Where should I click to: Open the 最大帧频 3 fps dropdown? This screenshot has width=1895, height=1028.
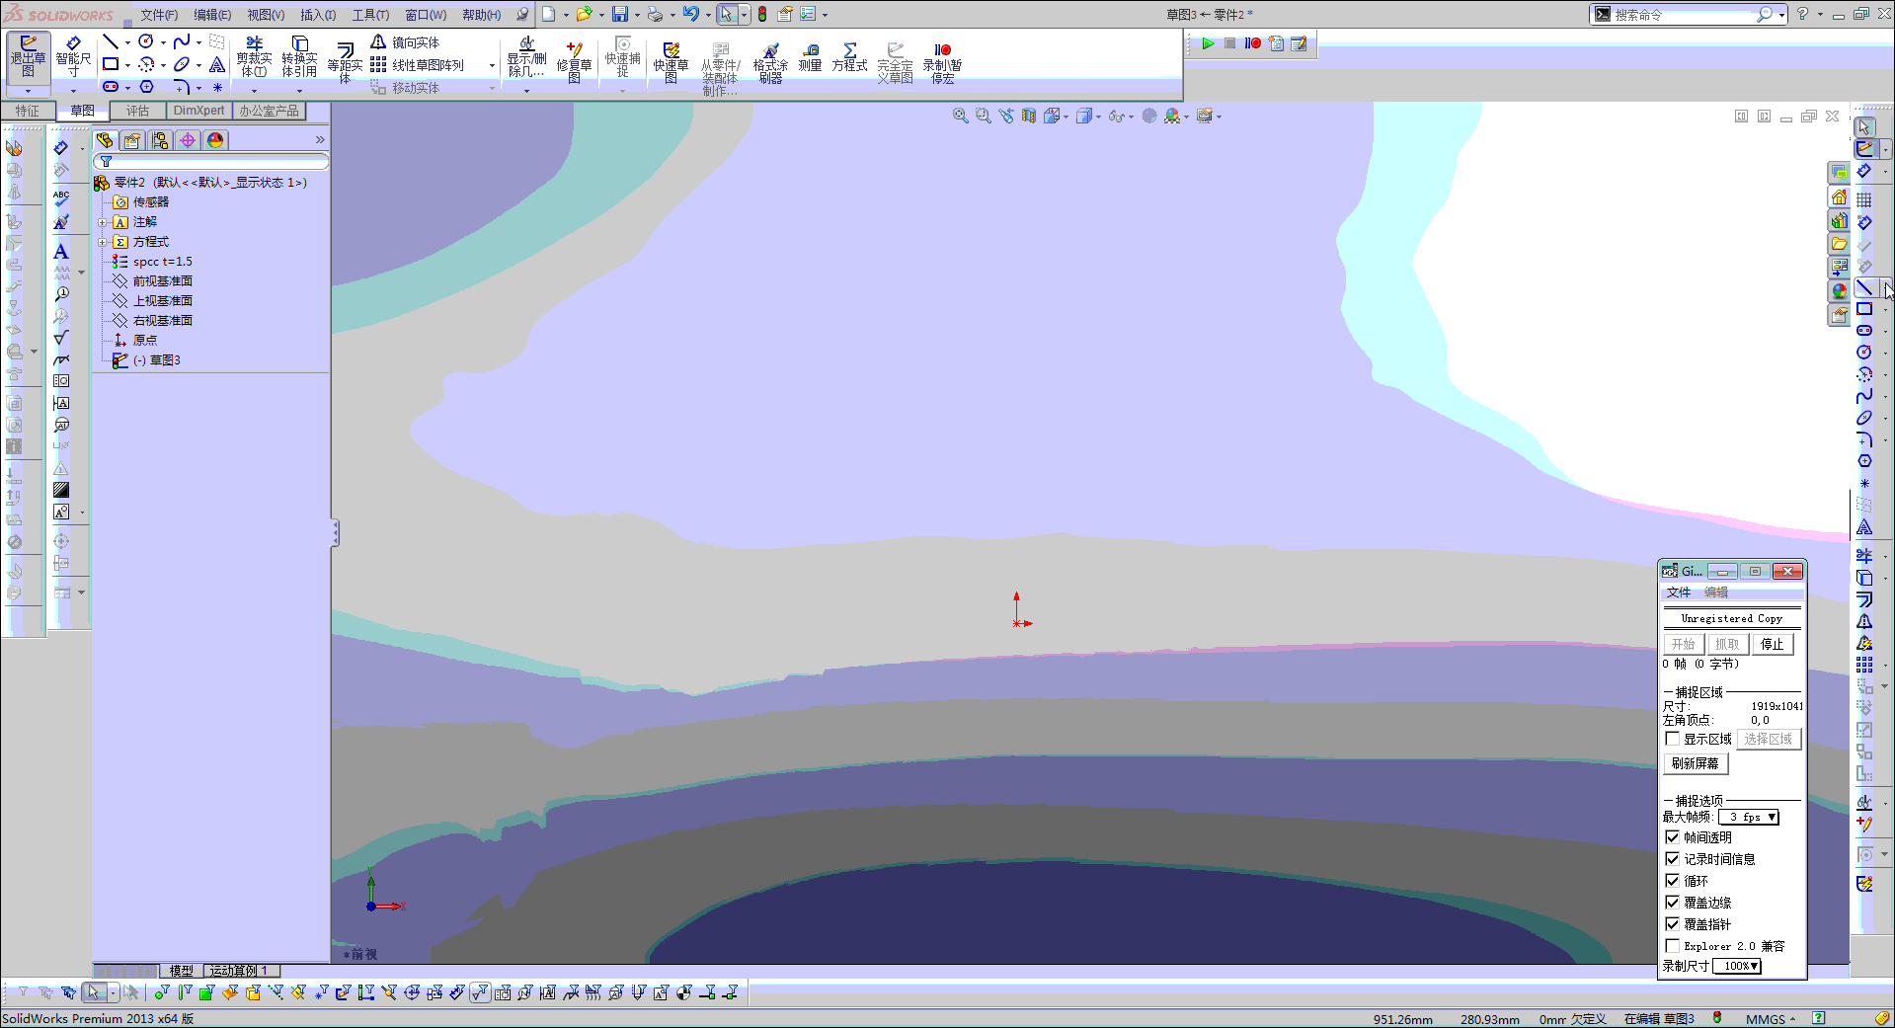click(1749, 817)
